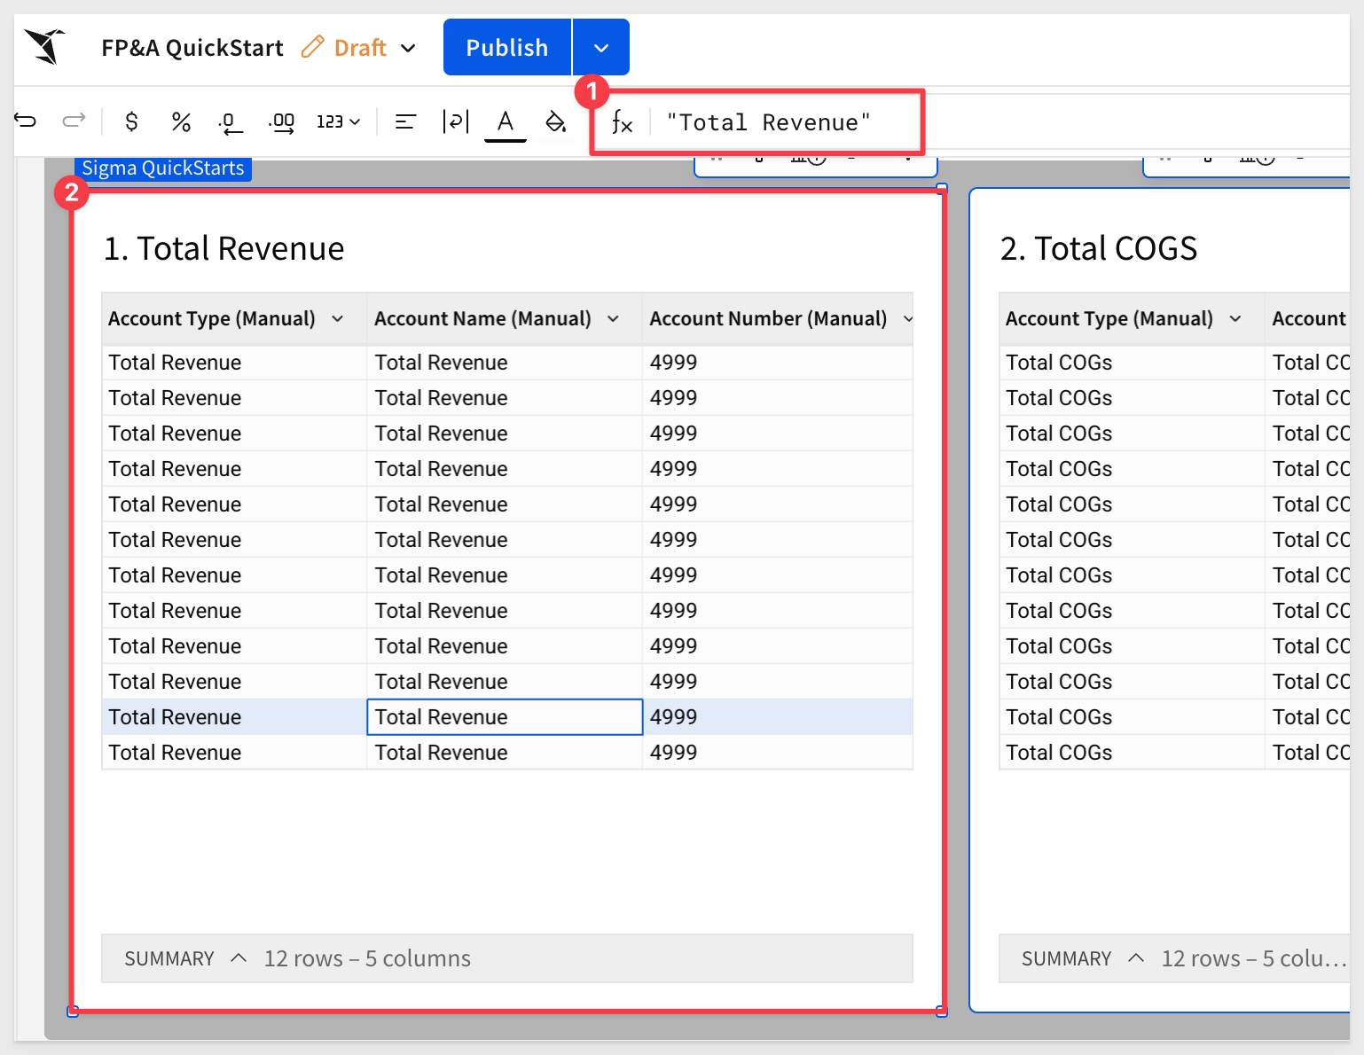Image resolution: width=1364 pixels, height=1055 pixels.
Task: Click the '2. Total COGS' table title
Action: coord(1098,249)
